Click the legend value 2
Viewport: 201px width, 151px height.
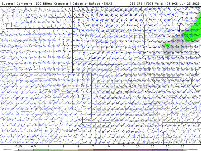pos(63,146)
